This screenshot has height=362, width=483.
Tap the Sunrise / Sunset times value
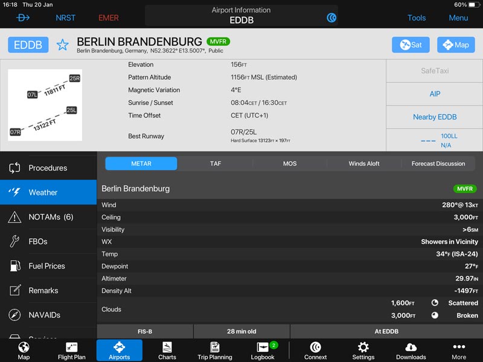click(x=259, y=103)
